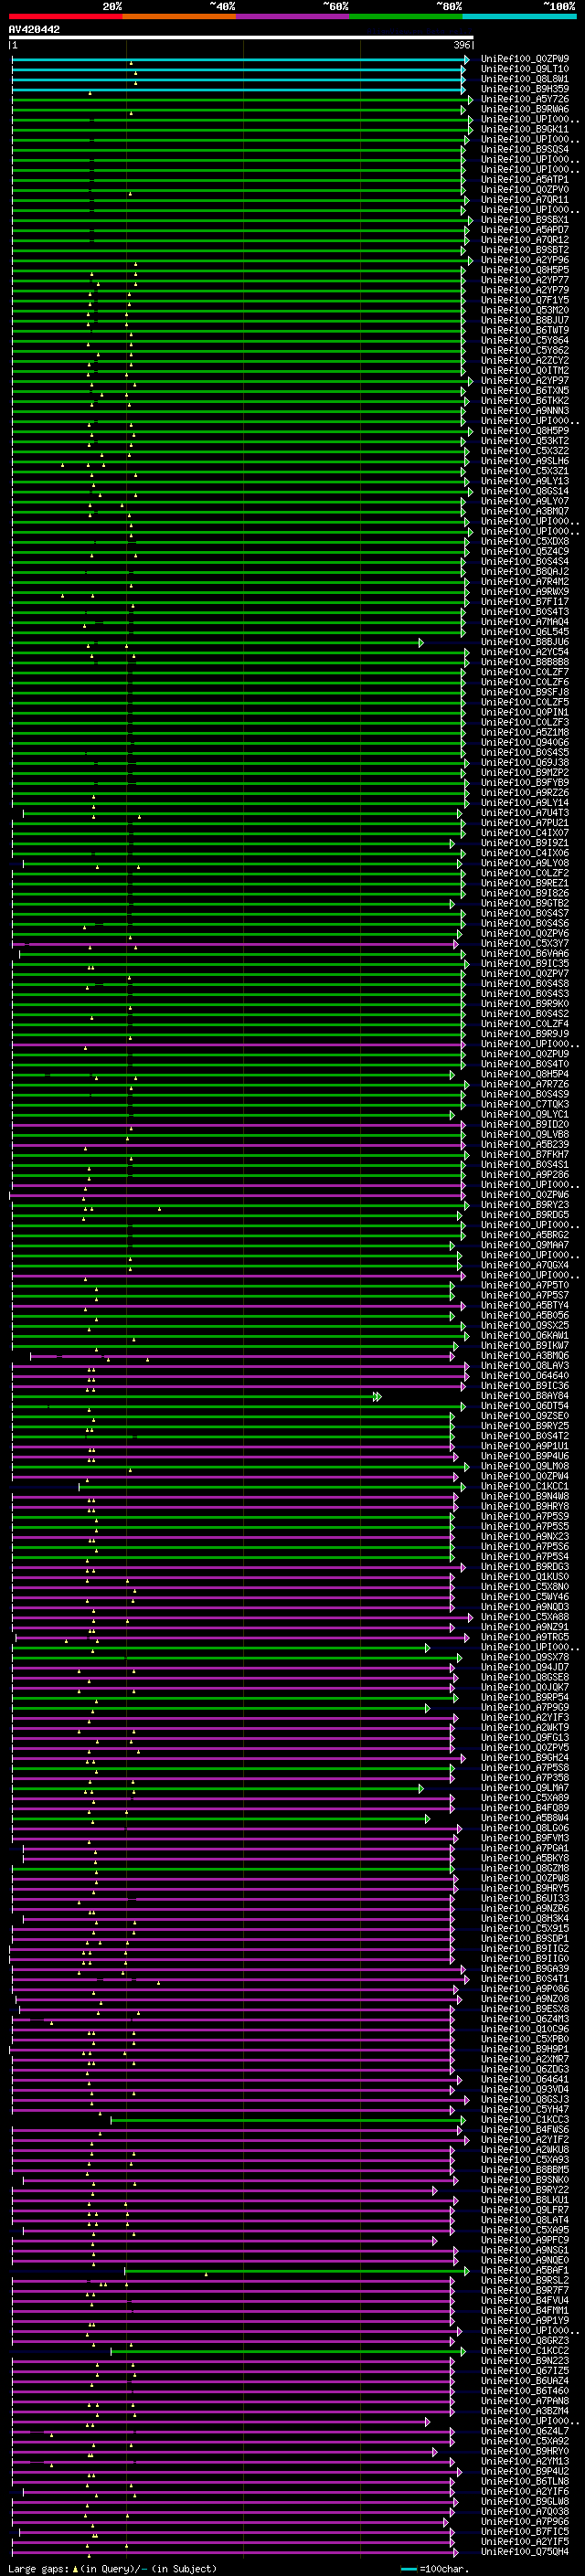Select label UniRef100_Q8H5P4
Image resolution: width=585 pixels, height=2576 pixels.
pos(524,1074)
